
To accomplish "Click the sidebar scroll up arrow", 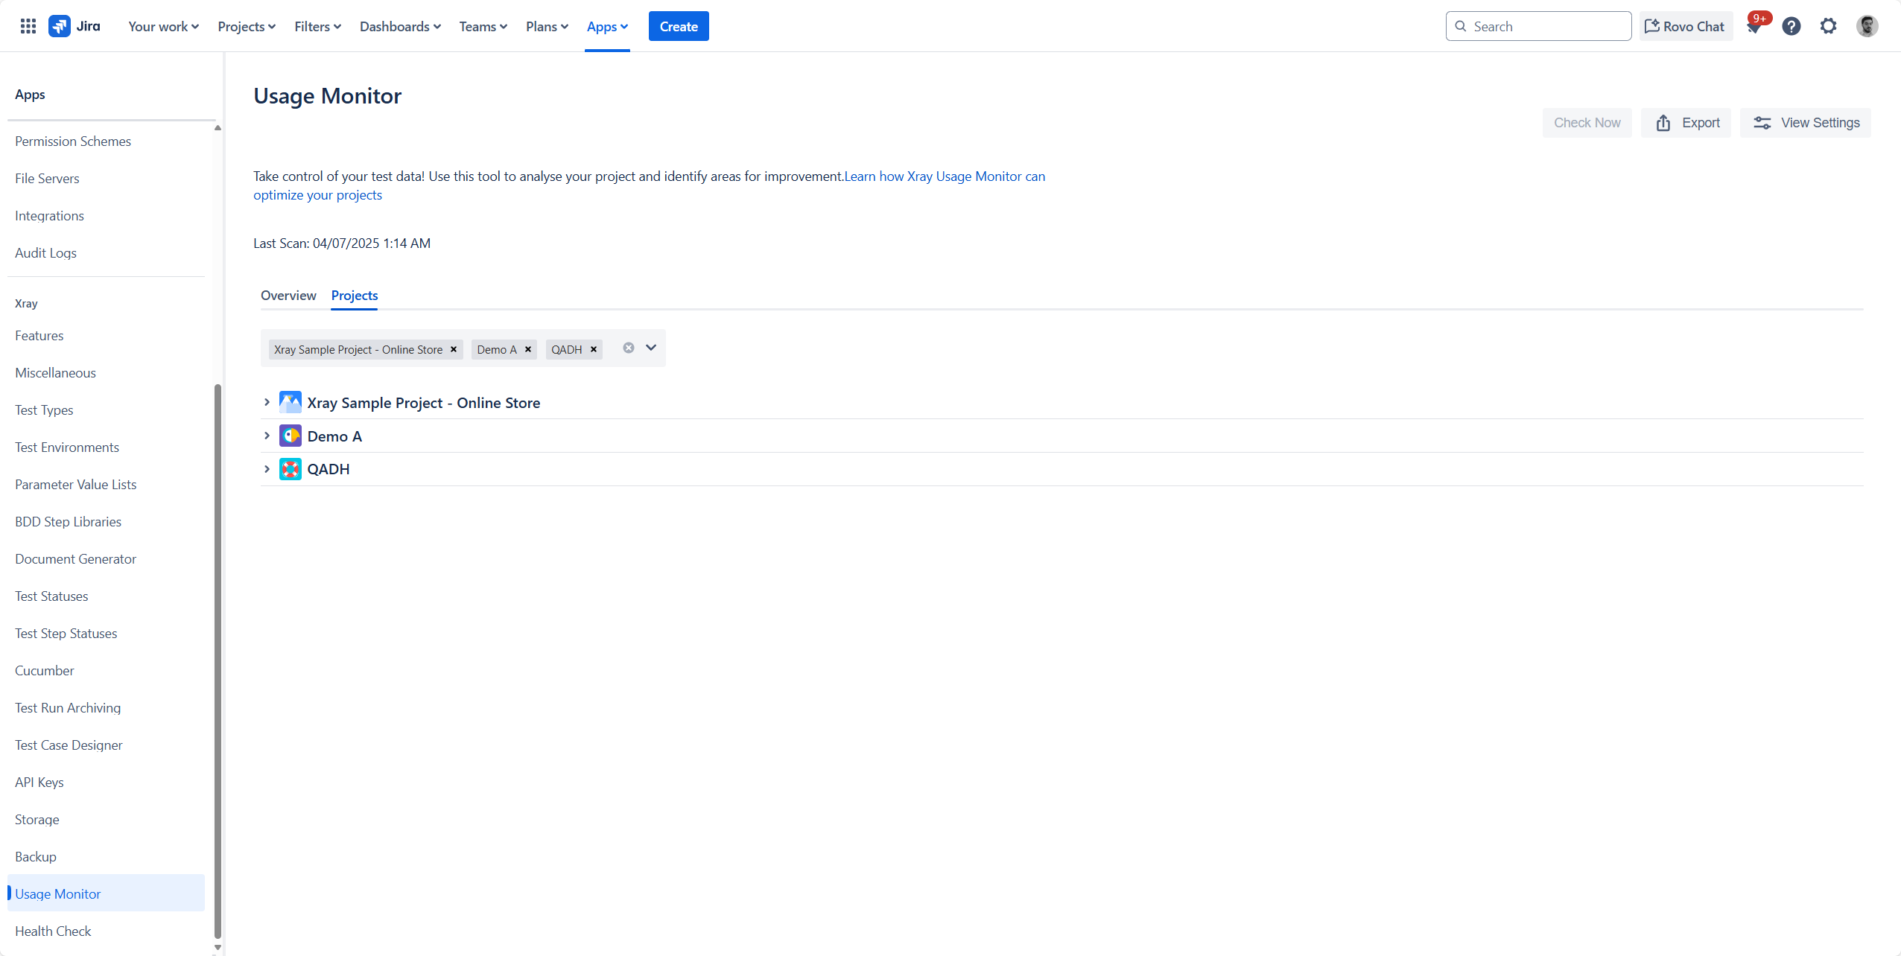I will 218,128.
